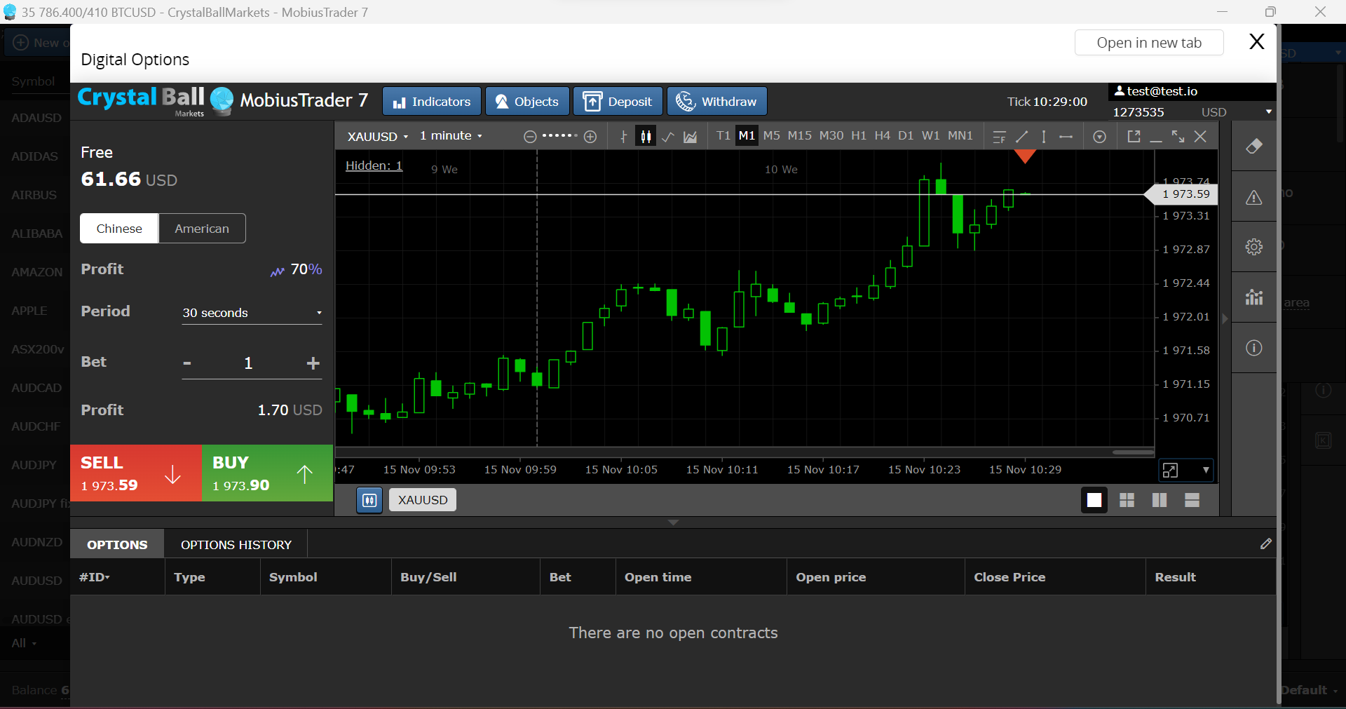Switch to the OPTIONS tab
1346x709 pixels.
[x=117, y=545]
